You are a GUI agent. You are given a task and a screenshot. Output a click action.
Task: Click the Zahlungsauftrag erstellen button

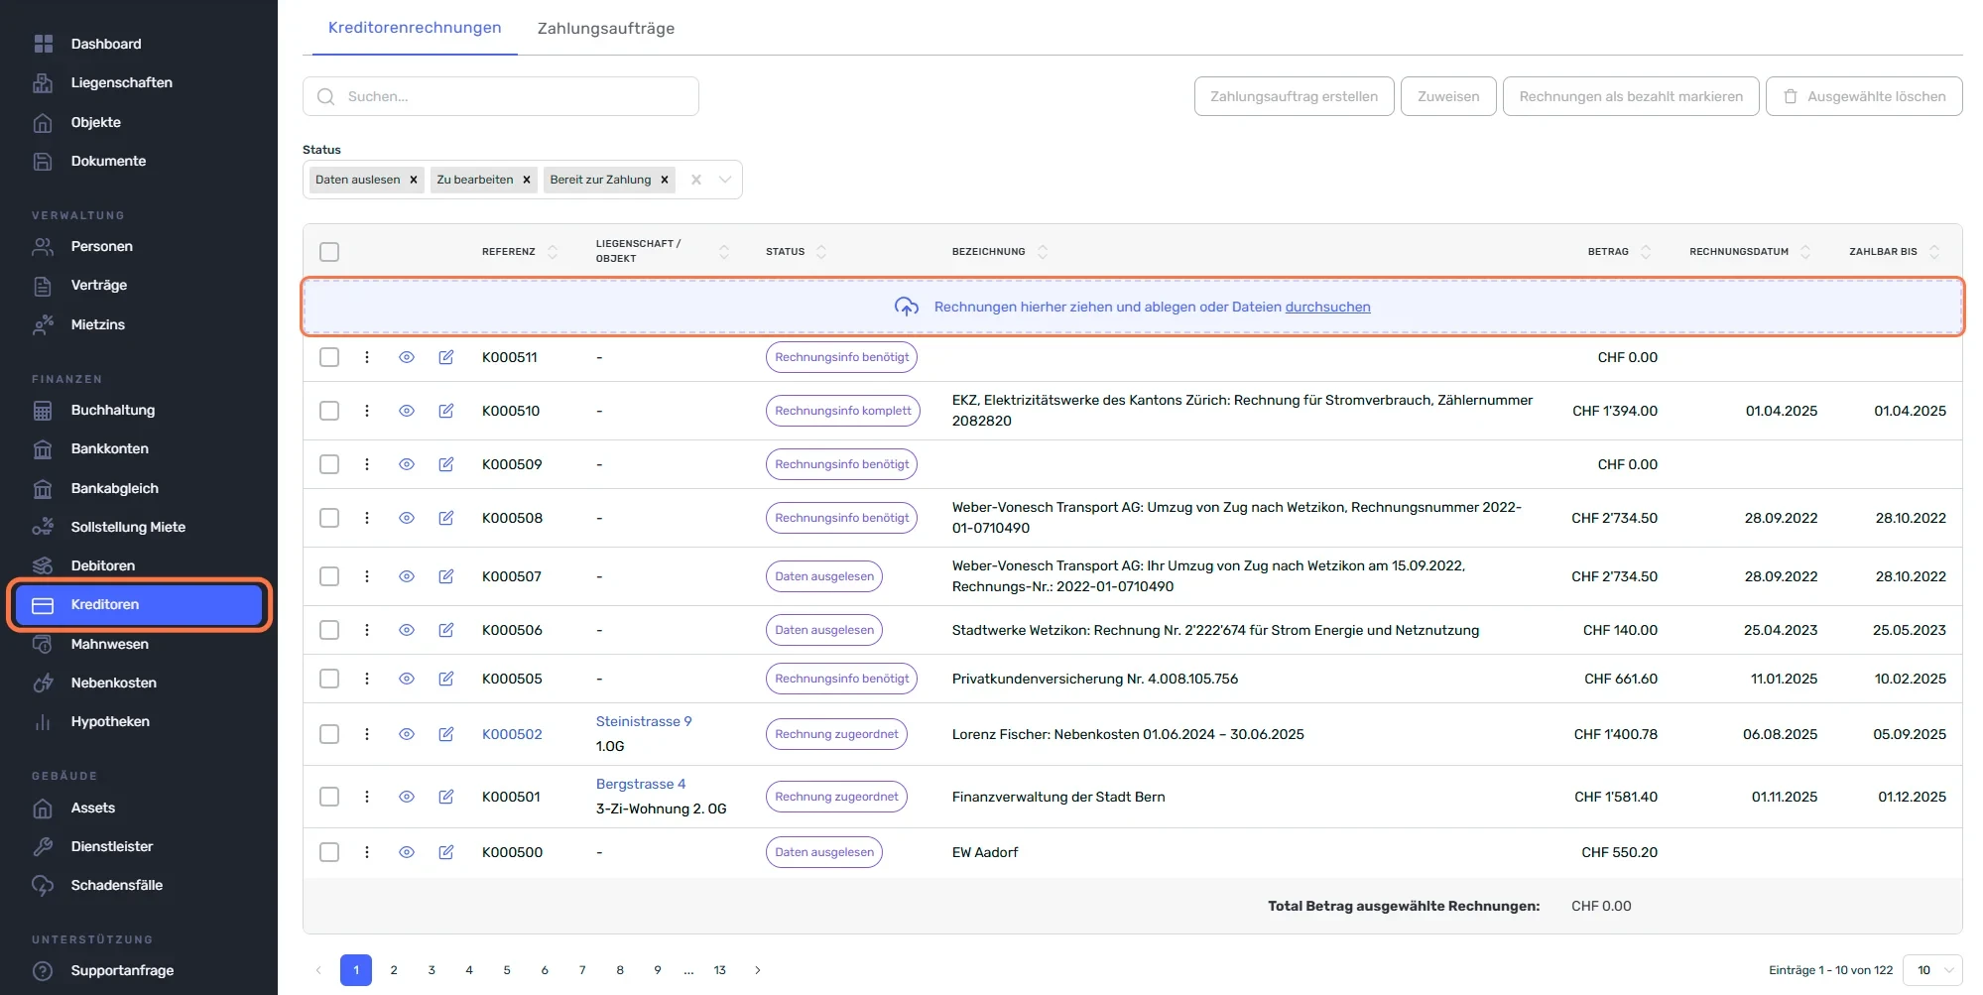pos(1294,96)
